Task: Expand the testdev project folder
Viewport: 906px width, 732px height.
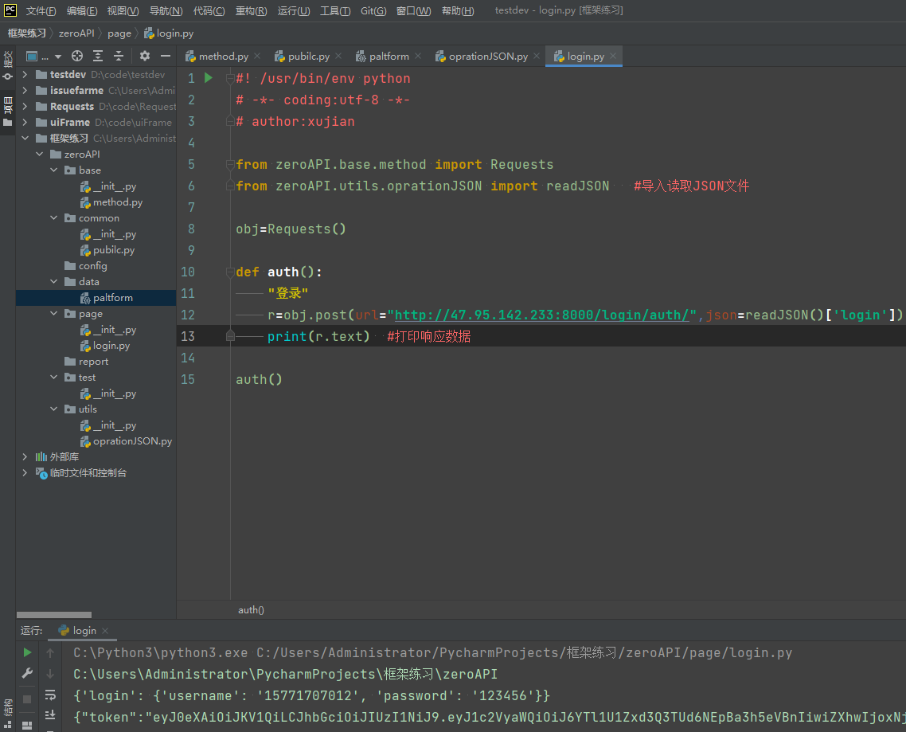Action: [25, 74]
